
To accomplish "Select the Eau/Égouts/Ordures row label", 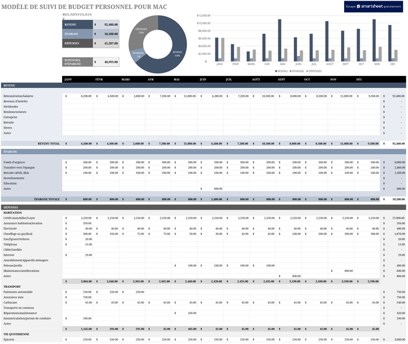I will (16, 239).
